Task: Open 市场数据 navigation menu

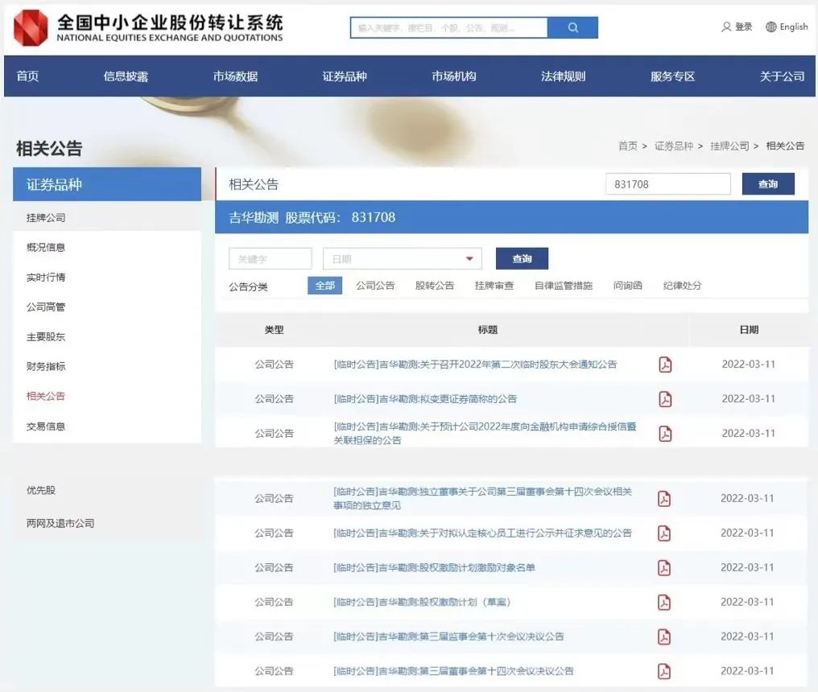Action: click(x=235, y=76)
